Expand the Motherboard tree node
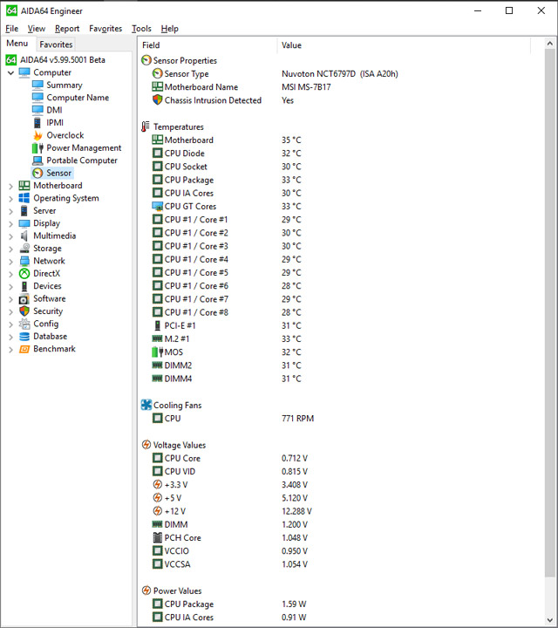Screen dimensions: 558x628 [x=10, y=186]
